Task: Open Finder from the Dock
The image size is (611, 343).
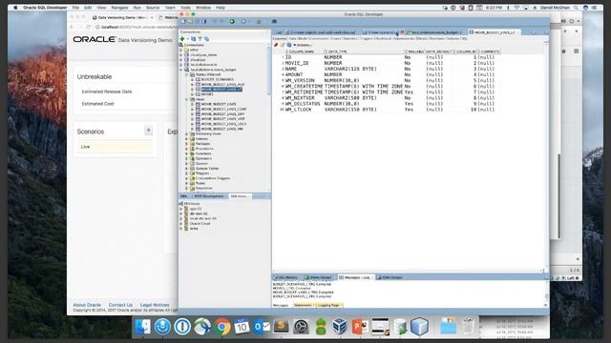Action: (142, 326)
